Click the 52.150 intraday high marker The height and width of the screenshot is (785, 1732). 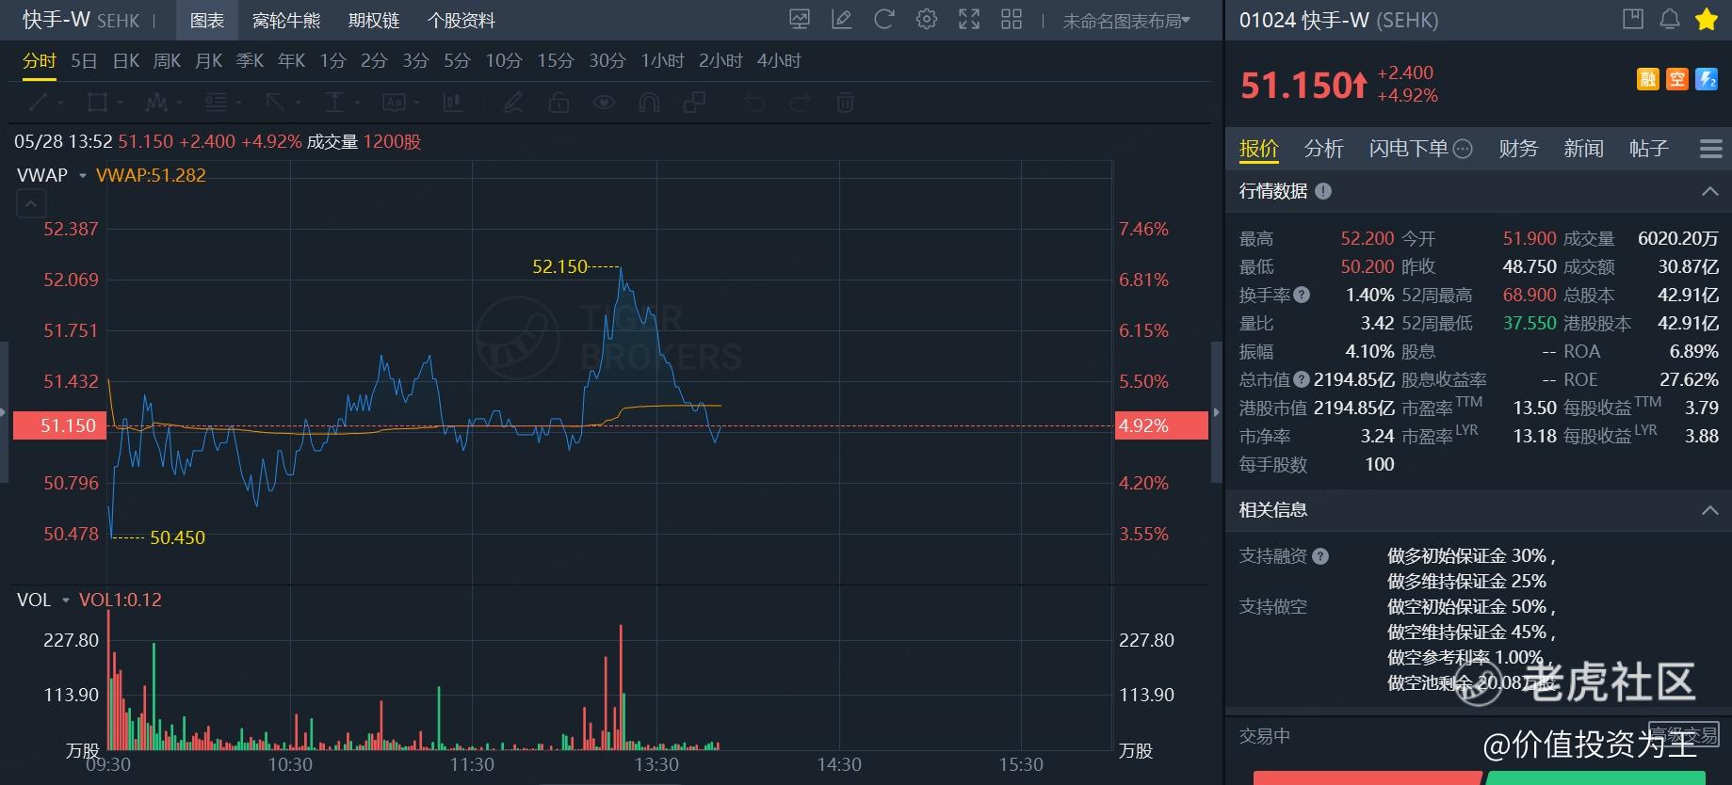click(559, 266)
